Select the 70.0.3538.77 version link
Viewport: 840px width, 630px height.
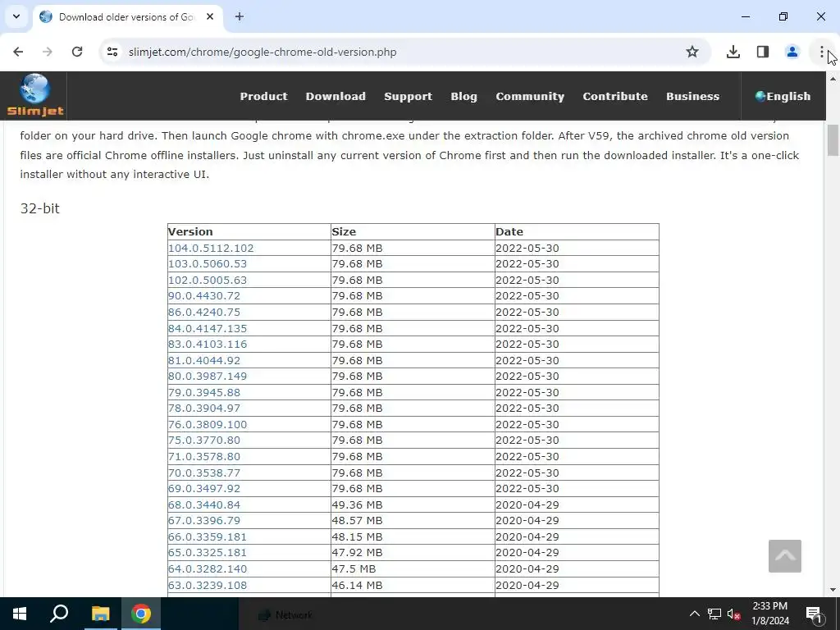click(x=204, y=473)
